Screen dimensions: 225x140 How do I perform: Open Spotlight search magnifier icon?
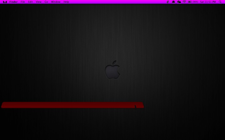click(x=220, y=2)
